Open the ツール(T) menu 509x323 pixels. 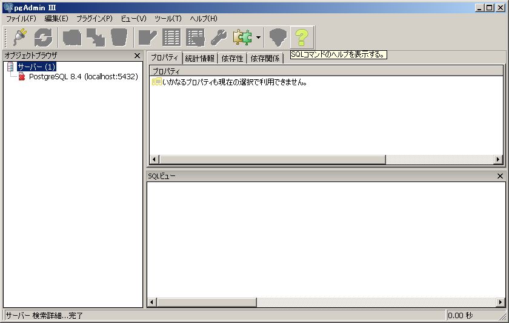[x=168, y=19]
